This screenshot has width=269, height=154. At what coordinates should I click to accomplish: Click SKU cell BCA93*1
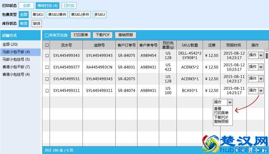[190, 91]
